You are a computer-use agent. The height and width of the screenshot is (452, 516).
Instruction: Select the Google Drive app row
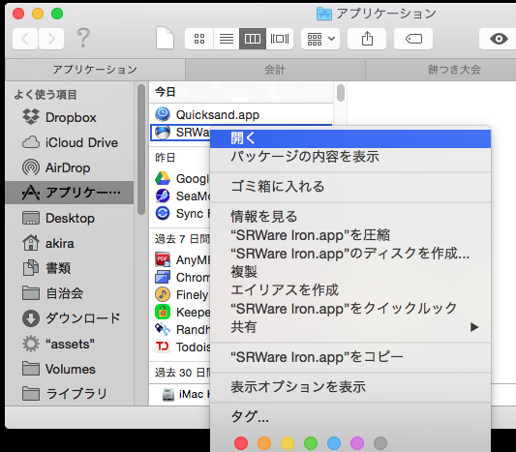click(x=180, y=179)
